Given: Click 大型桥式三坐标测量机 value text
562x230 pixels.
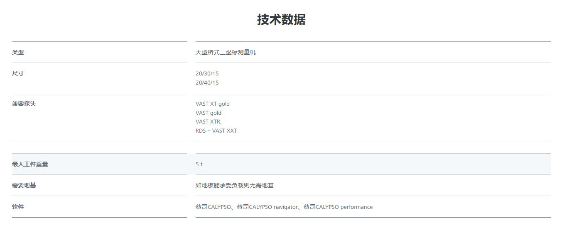Looking at the screenshot, I should (226, 52).
